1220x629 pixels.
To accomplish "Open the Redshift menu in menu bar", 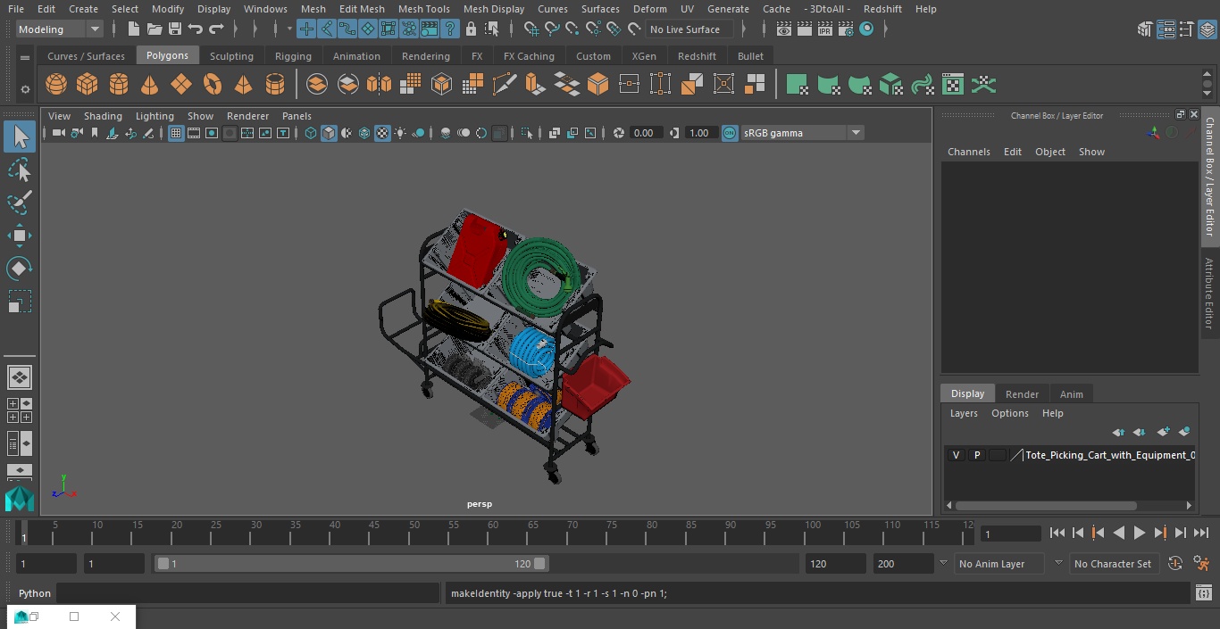I will pyautogui.click(x=882, y=9).
